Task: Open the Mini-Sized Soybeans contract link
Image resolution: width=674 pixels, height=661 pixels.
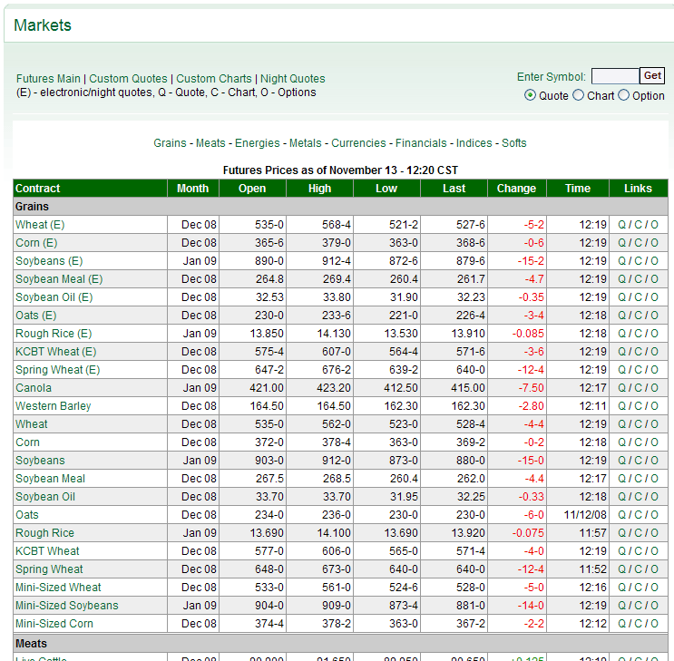Action: coord(67,605)
